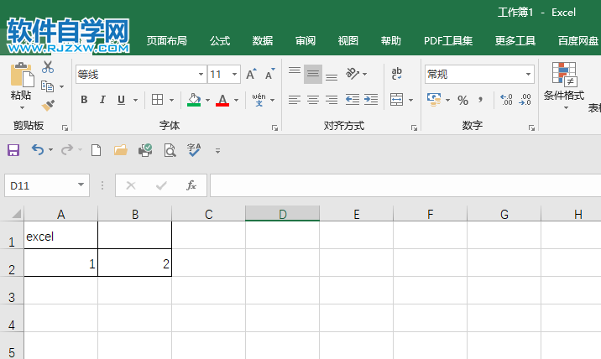Activate the Format Painter brush
Screen dimensions: 601x359
[x=48, y=106]
